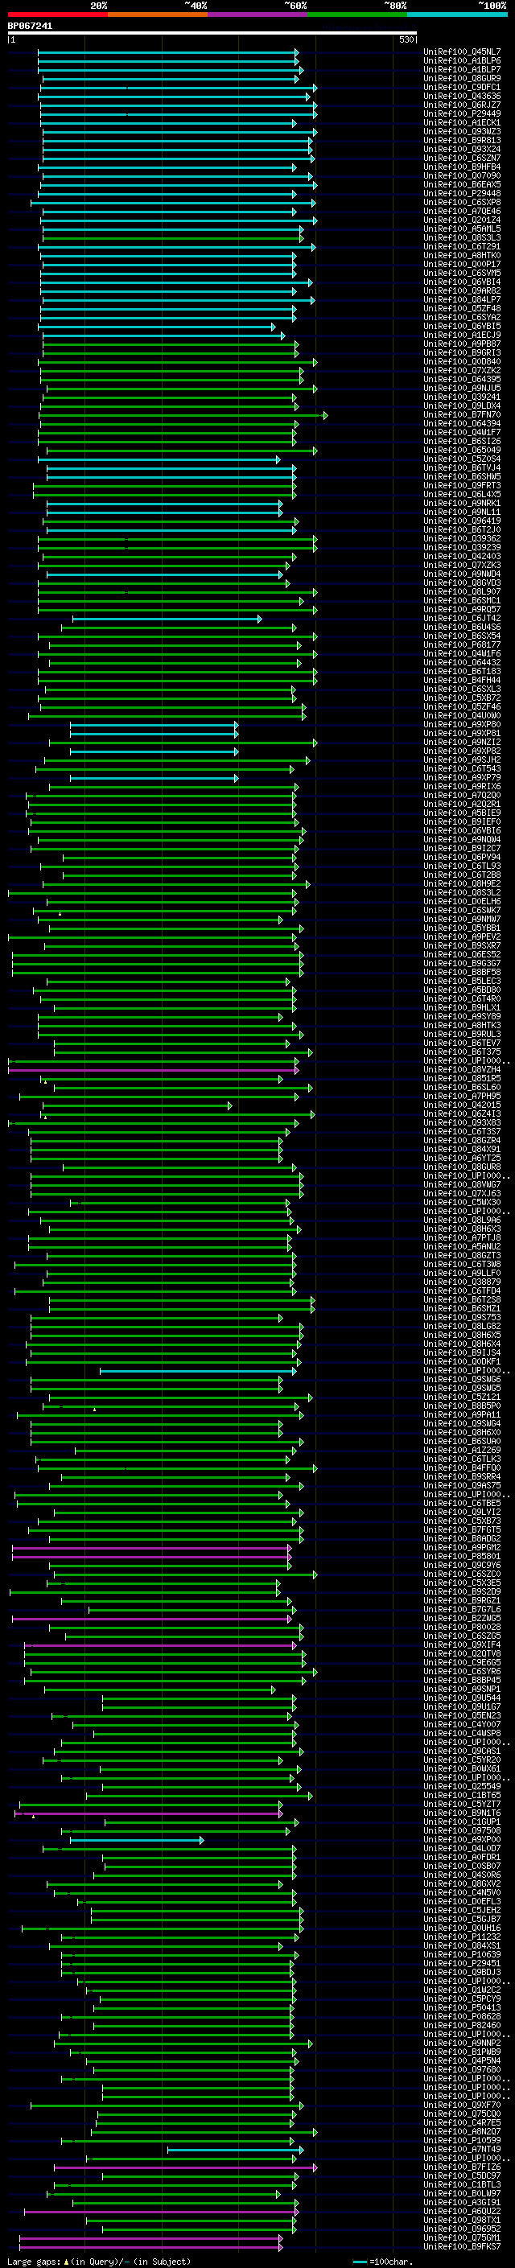Select the UniRef100_Q07090 label

(462, 176)
